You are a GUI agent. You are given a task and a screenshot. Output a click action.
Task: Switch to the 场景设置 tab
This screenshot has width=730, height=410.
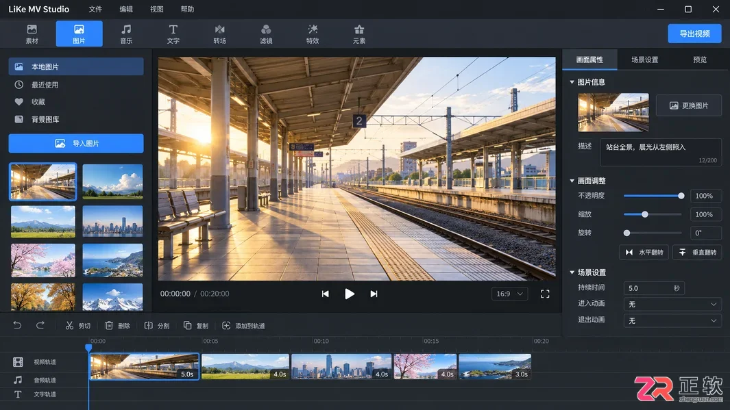click(645, 60)
